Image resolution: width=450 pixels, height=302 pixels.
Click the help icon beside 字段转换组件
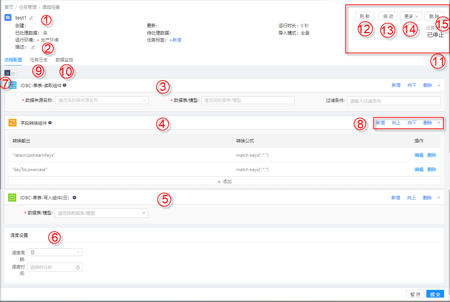tap(50, 123)
